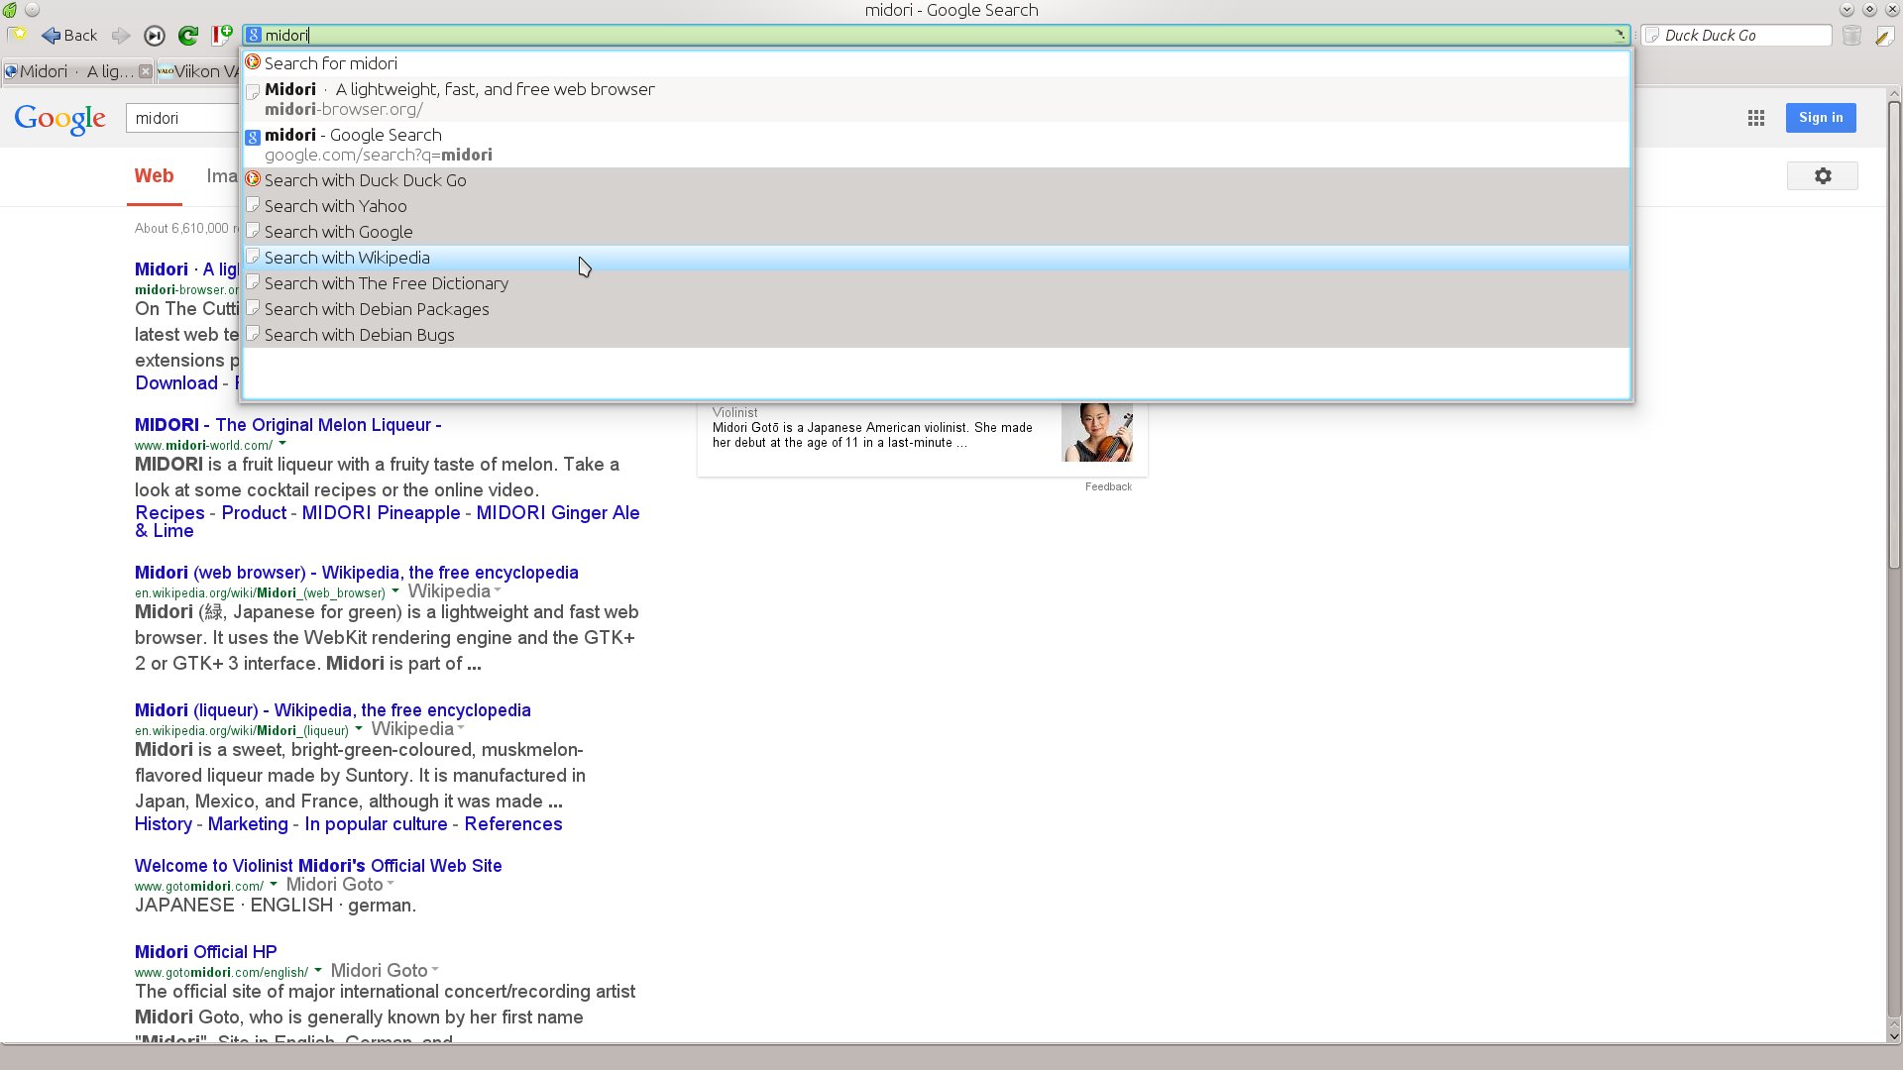Screen dimensions: 1903x1070
Task: Open Midori Goto dropdown under Official HP
Action: 385,971
